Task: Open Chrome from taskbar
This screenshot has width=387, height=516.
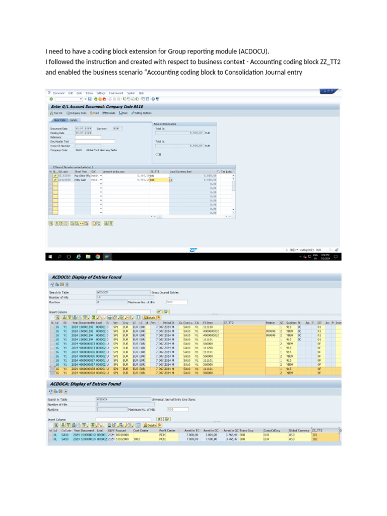Action: 98,256
